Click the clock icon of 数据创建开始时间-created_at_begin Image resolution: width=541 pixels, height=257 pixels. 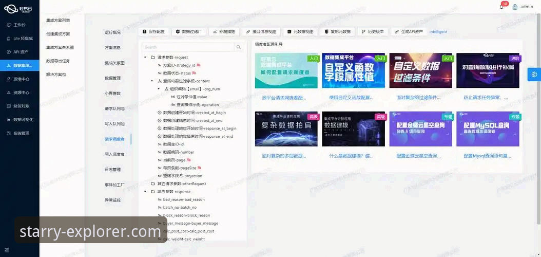coord(160,113)
